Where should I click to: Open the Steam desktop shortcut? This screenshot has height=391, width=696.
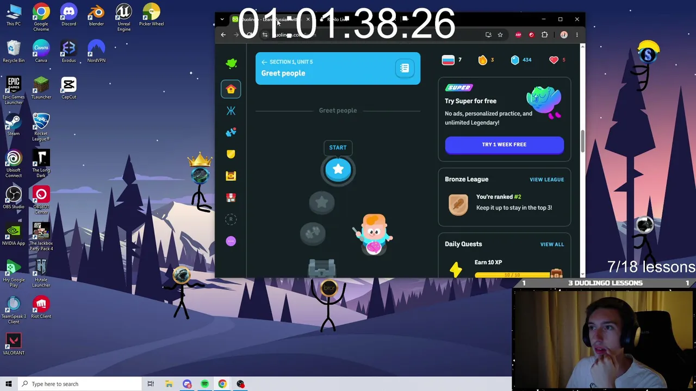(14, 124)
